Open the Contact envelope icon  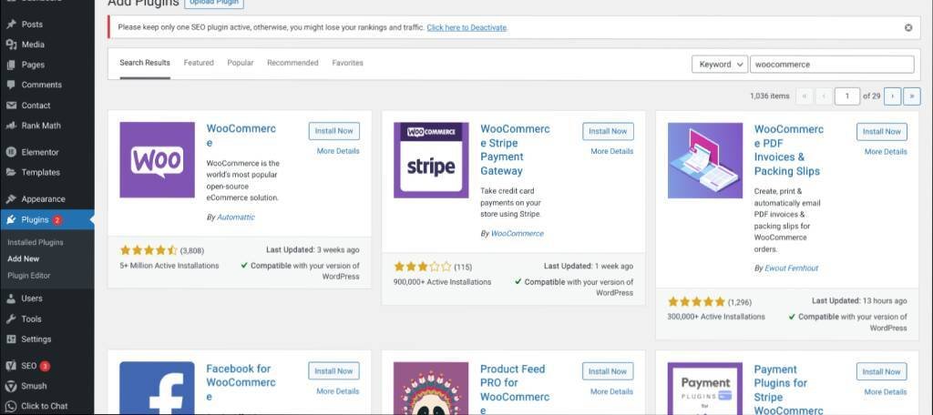(x=11, y=106)
